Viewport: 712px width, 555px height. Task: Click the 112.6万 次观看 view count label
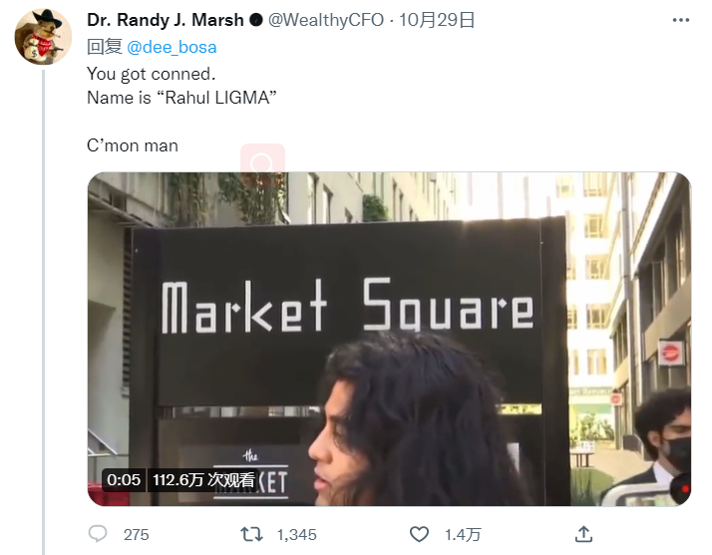click(x=203, y=480)
